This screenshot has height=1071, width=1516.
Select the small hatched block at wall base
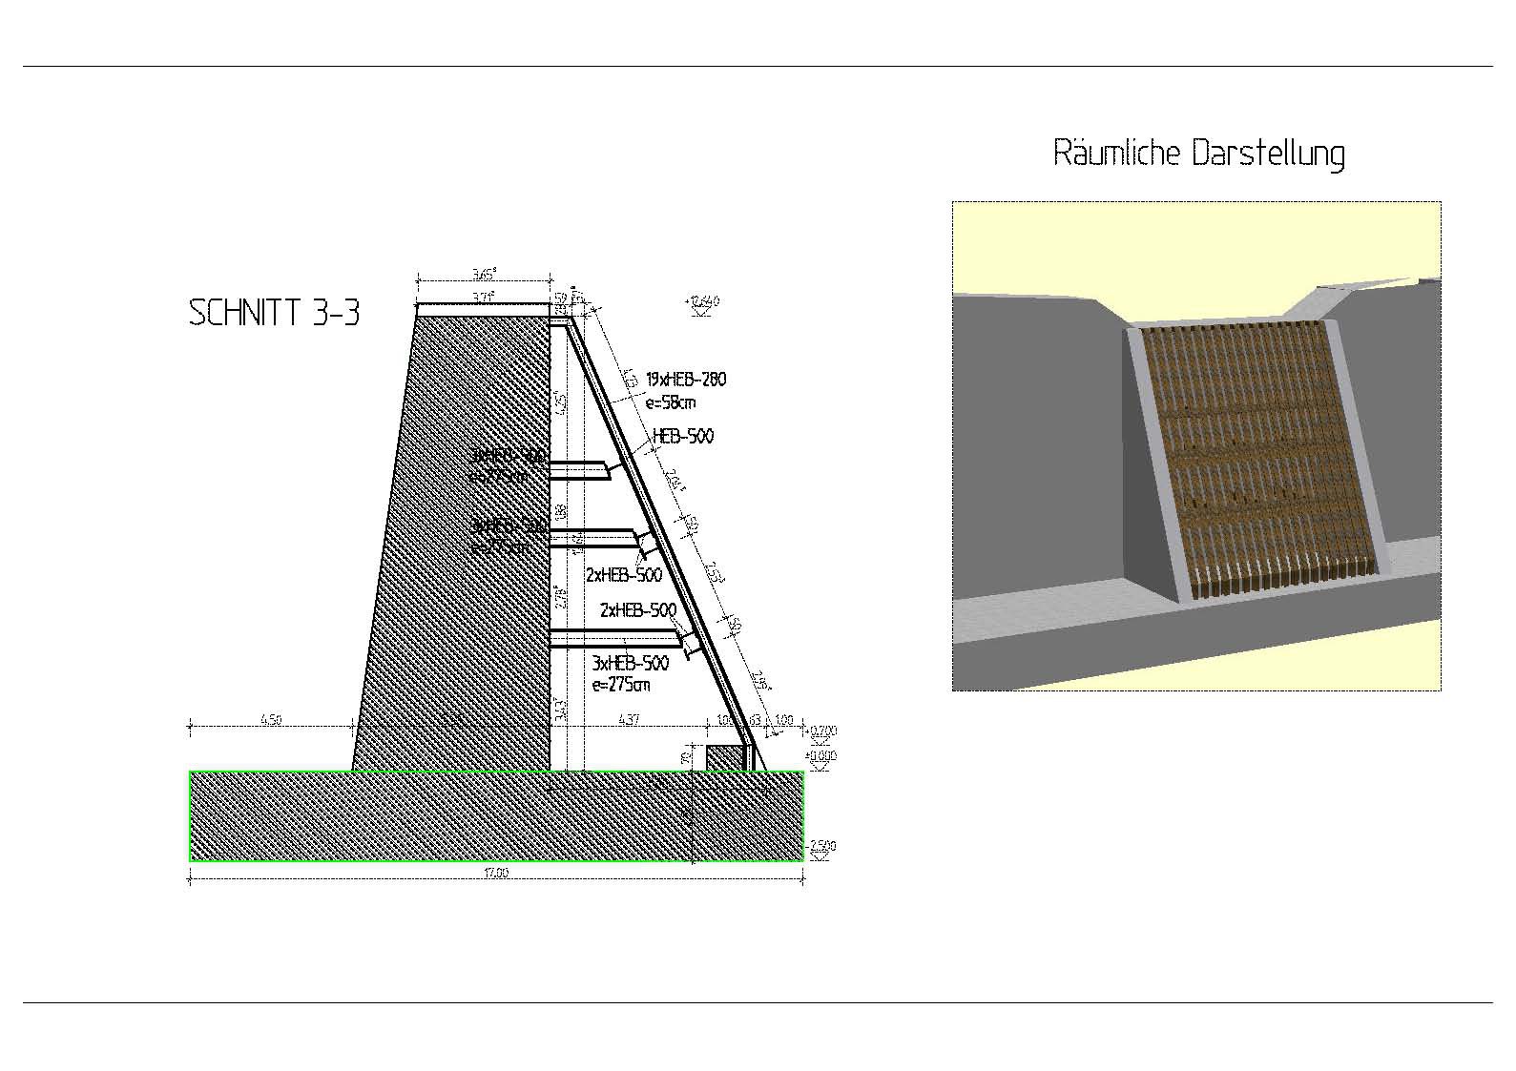click(724, 757)
